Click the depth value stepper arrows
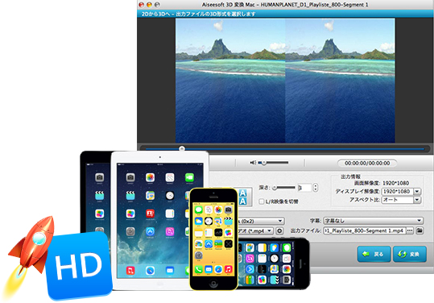 point(316,188)
